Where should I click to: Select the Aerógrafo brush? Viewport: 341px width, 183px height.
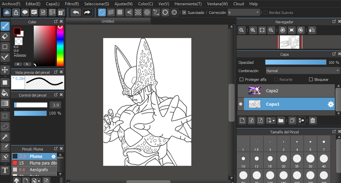click(x=34, y=170)
